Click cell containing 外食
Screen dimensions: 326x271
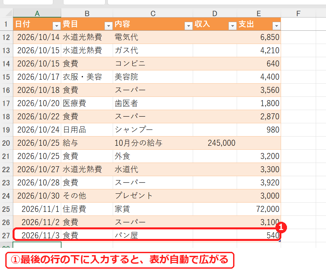153,156
